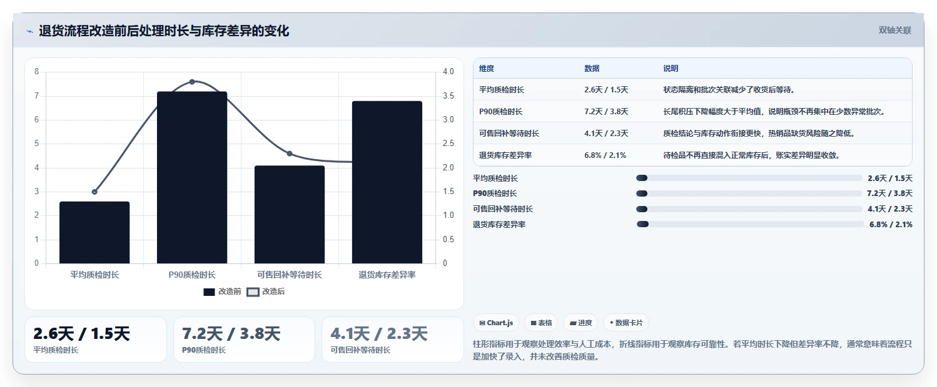Click the '2.6天 / 1.5天' stat card

click(x=96, y=340)
